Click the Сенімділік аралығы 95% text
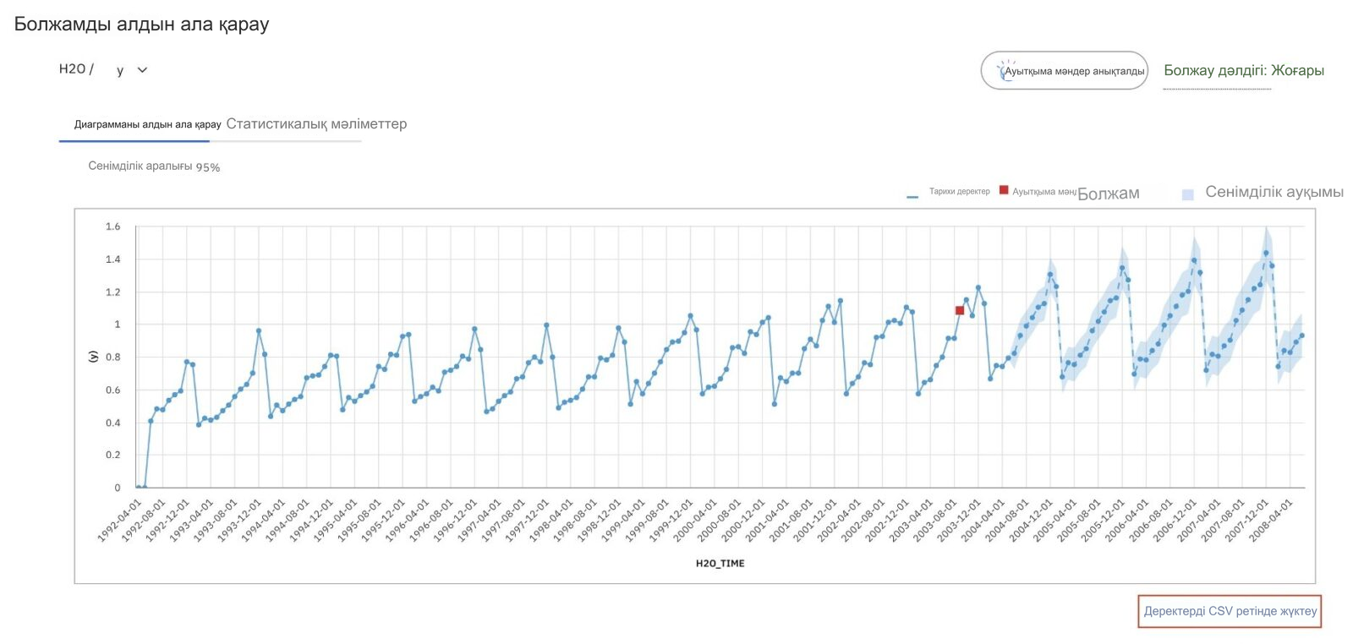Image resolution: width=1353 pixels, height=644 pixels. click(x=154, y=166)
